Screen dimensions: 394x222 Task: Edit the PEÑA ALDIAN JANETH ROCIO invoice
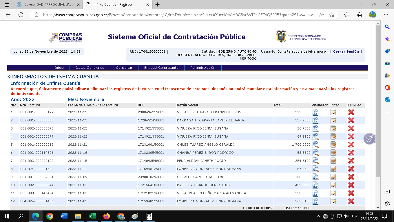click(x=333, y=161)
